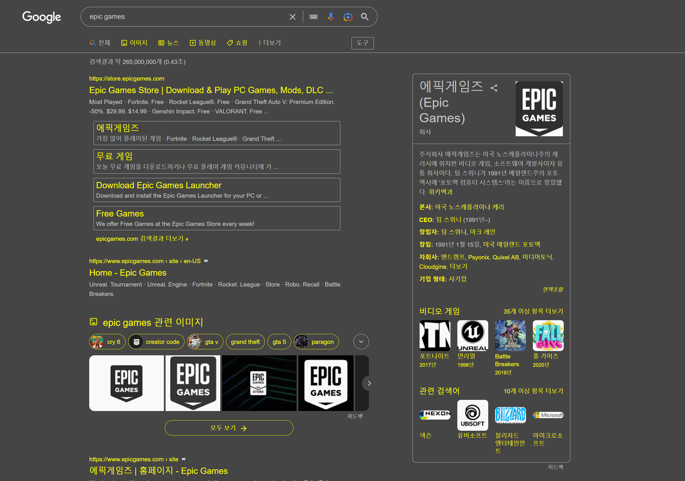
Task: Click the magnifier search submit icon
Action: (365, 17)
